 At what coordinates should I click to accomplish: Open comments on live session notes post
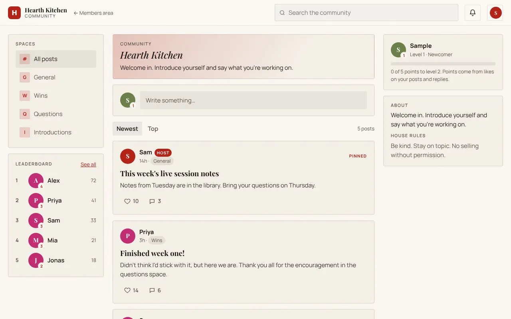coord(155,201)
